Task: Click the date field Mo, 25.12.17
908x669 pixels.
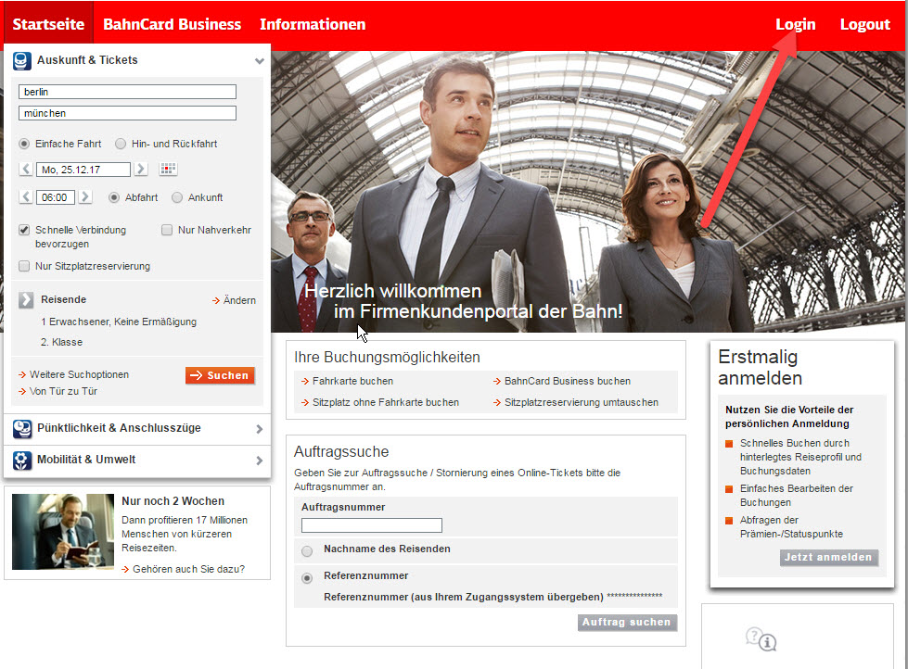Action: point(83,170)
